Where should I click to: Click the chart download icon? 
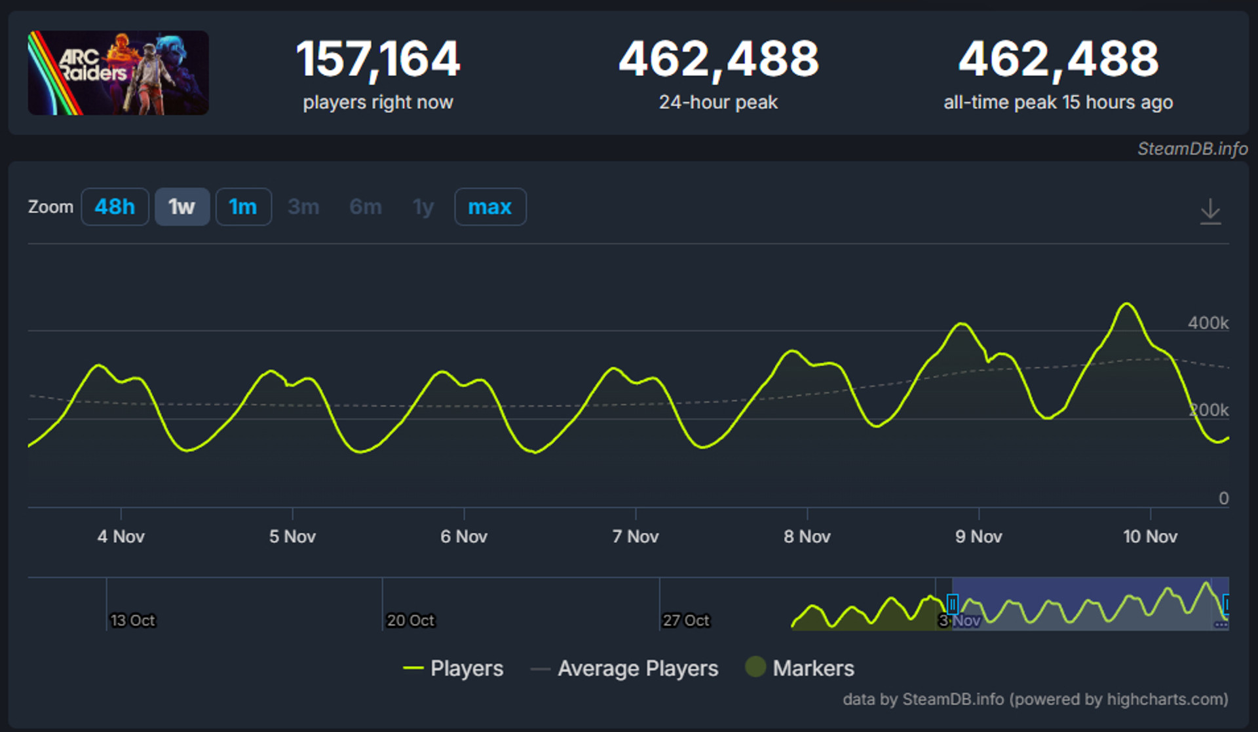(1210, 211)
